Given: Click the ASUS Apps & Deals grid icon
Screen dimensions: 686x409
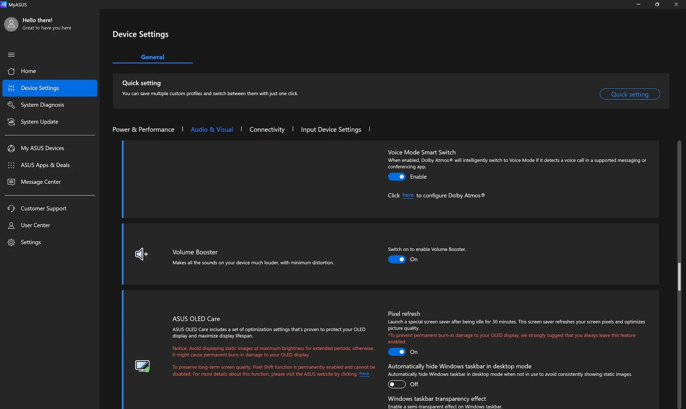Looking at the screenshot, I should [x=11, y=165].
